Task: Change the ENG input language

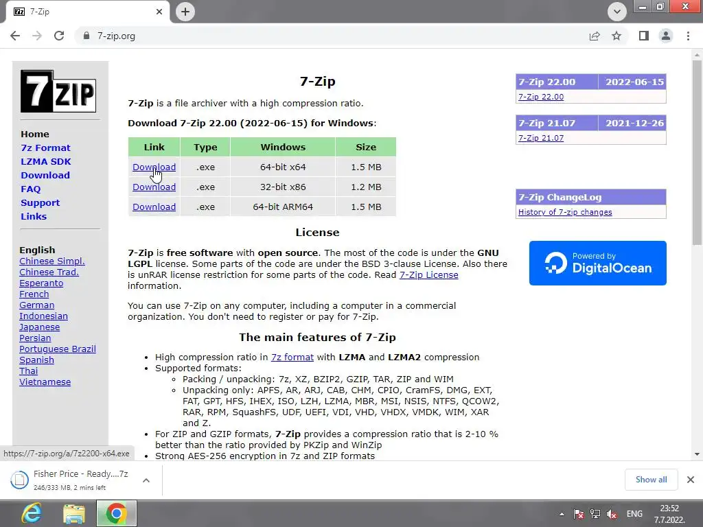Action: (x=634, y=514)
